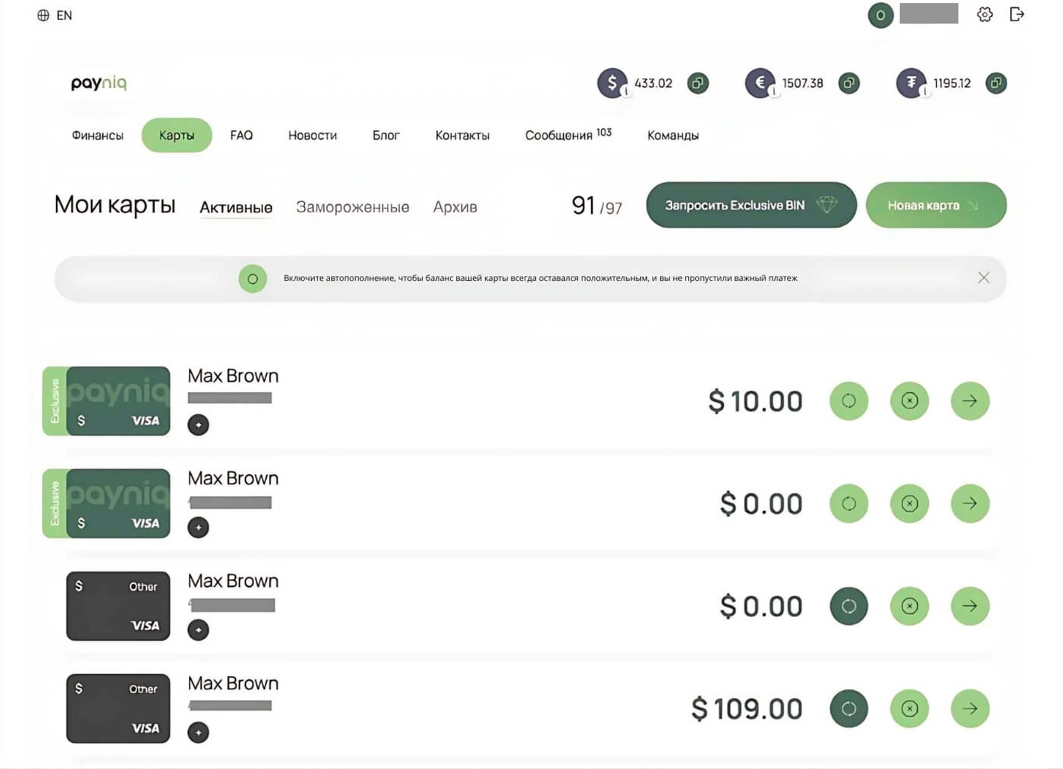
Task: Open the Финансы menu tab
Action: (x=97, y=136)
